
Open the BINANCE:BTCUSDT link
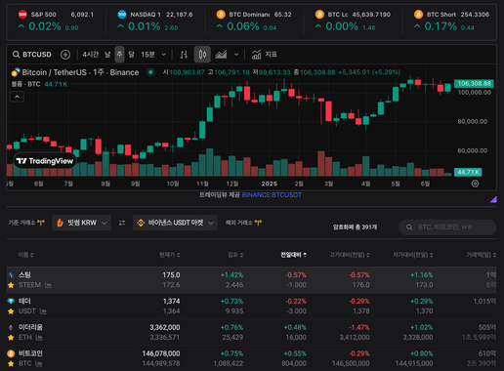coord(272,195)
